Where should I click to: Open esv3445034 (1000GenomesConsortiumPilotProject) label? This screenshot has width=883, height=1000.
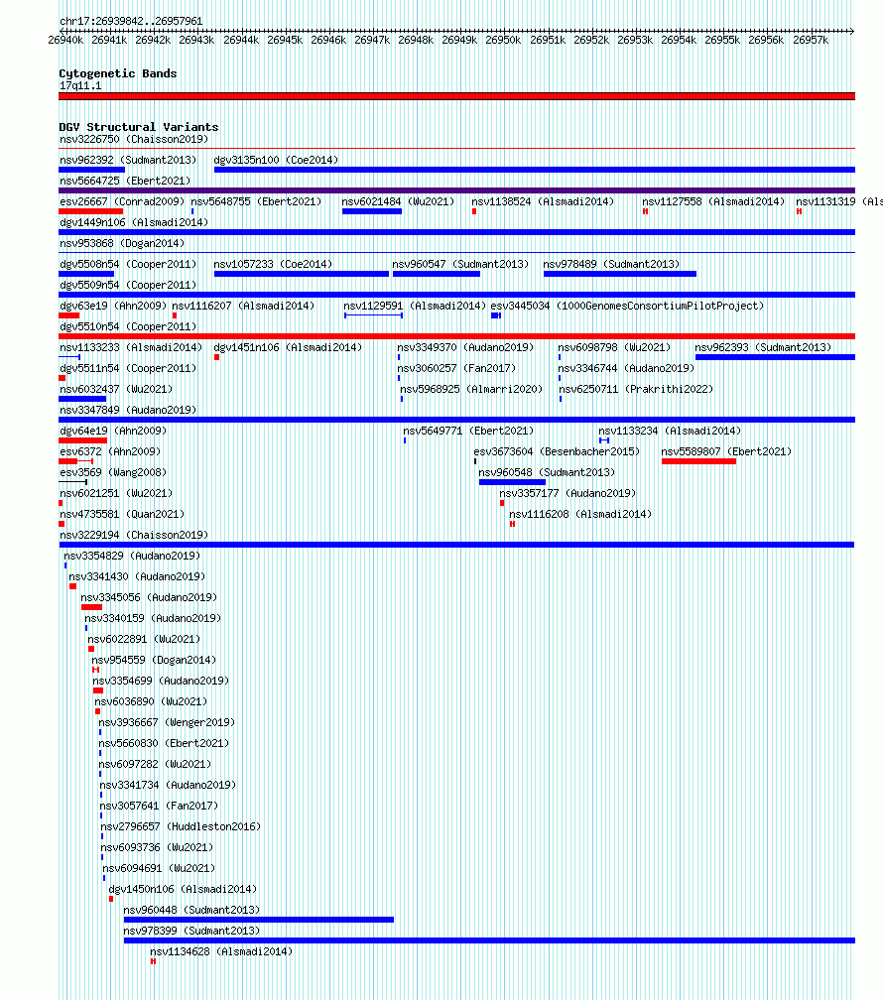627,307
